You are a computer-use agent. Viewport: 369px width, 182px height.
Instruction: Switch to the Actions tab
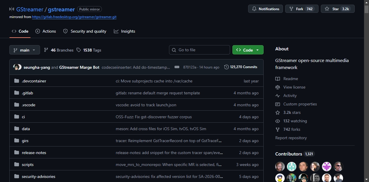[46, 31]
